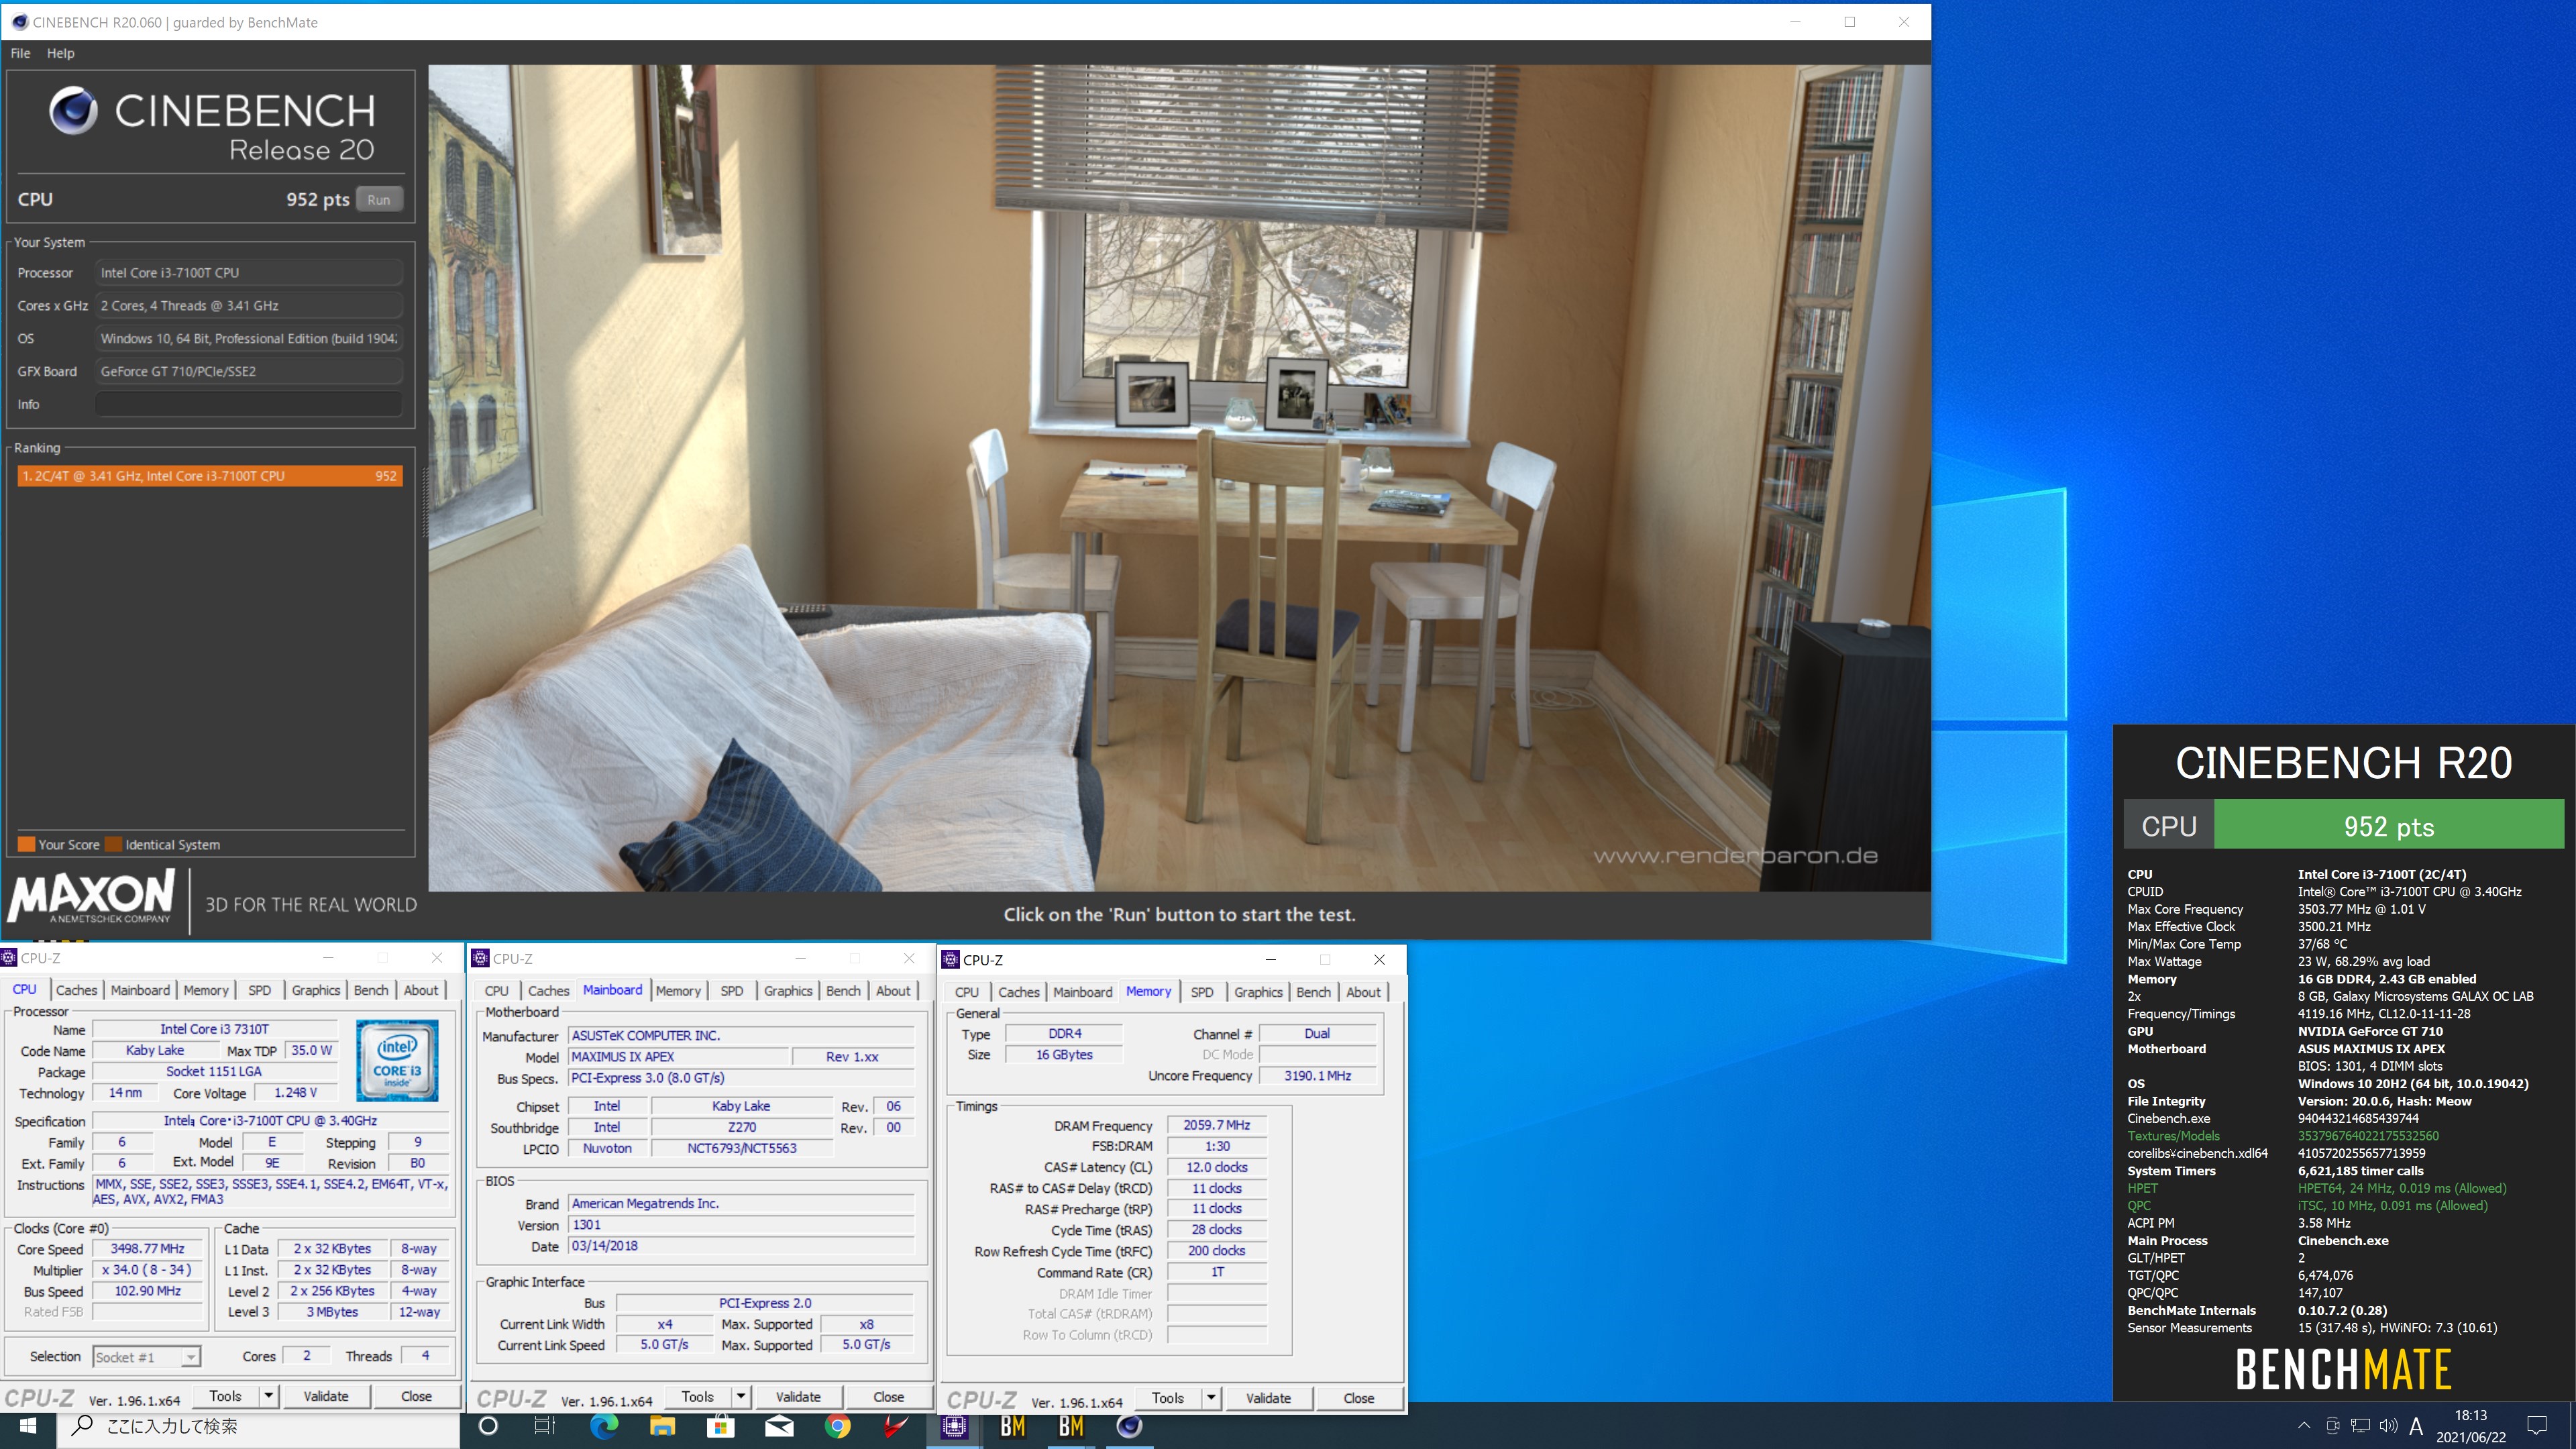2576x1449 pixels.
Task: Open Cinebench Help menu
Action: pos(60,53)
